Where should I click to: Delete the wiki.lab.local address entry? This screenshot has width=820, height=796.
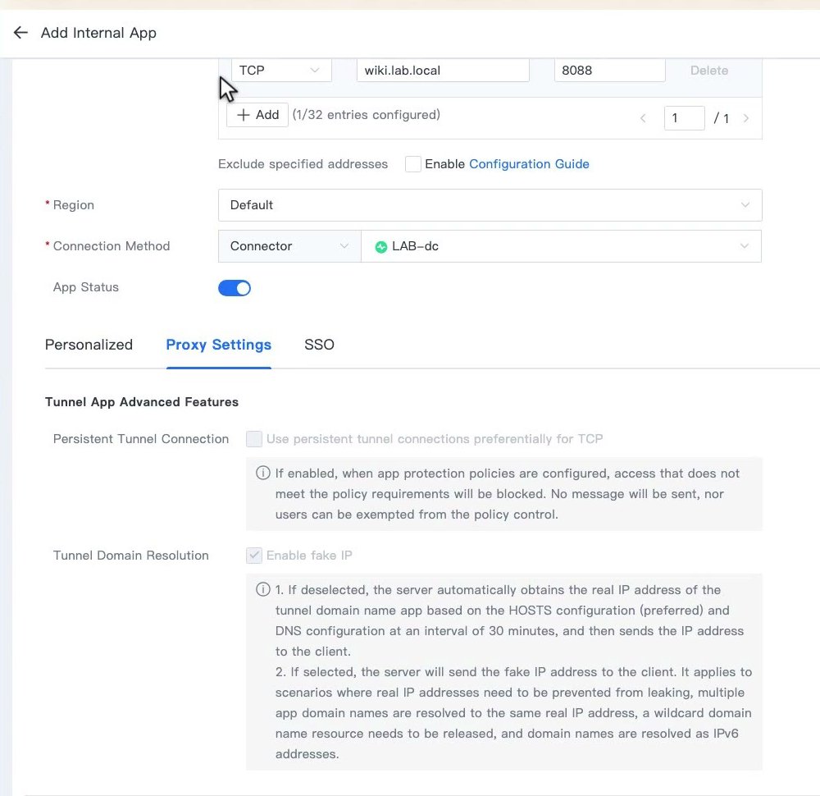coord(708,70)
